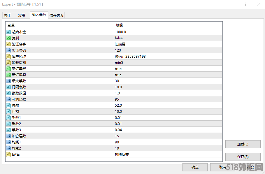Click the double icon beside 总盈
The image size is (265, 174).
[8, 106]
